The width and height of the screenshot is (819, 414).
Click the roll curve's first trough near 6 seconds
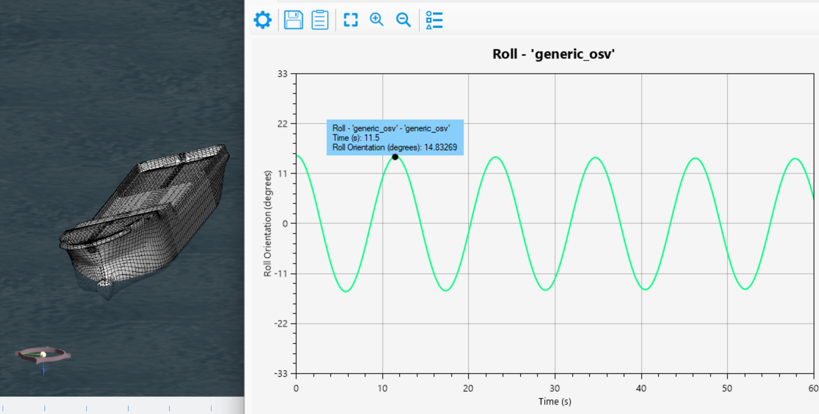(346, 291)
